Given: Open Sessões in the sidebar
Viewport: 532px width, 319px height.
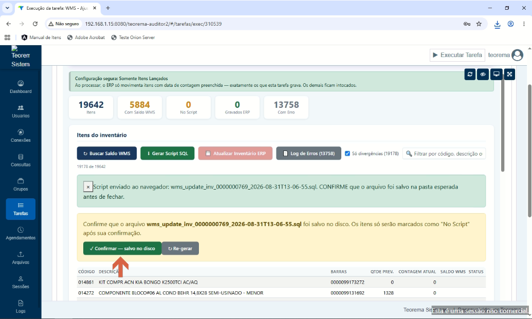Looking at the screenshot, I should click(x=21, y=282).
